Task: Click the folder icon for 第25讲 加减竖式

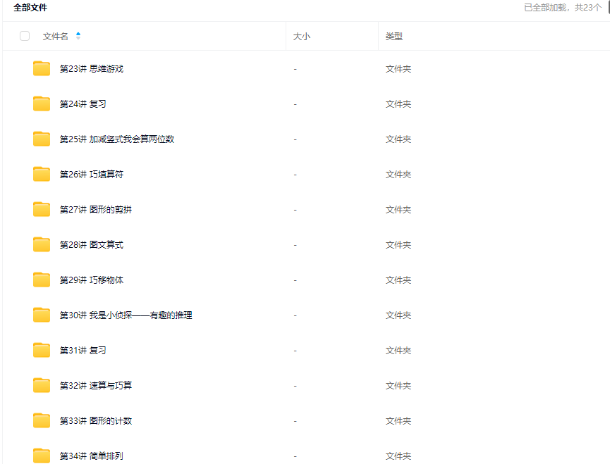Action: [x=42, y=139]
